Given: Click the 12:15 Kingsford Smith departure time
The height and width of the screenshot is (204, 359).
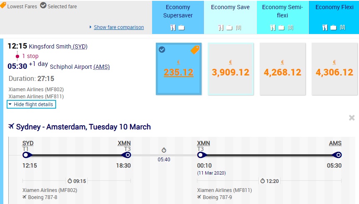Looking at the screenshot, I should (17, 46).
